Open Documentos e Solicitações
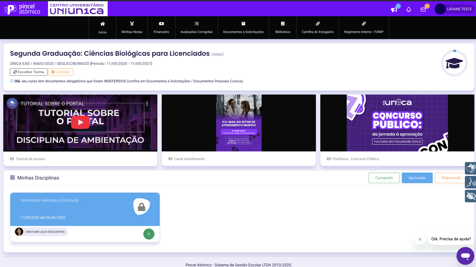476x267 pixels. tap(243, 27)
